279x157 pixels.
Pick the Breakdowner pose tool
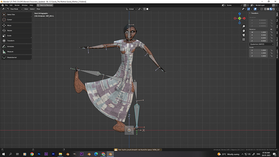[16, 57]
